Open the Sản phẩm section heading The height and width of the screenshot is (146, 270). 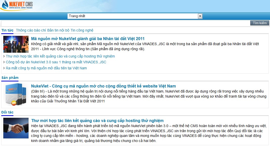pyautogui.click(x=10, y=78)
